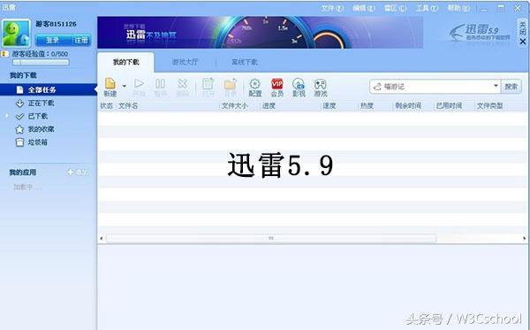Click the username 游客8151126

tap(57, 24)
